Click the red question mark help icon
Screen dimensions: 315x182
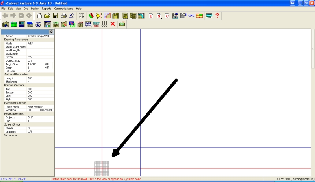(217, 16)
